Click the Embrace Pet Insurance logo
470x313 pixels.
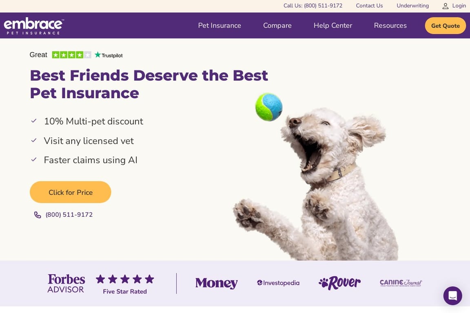(33, 25)
